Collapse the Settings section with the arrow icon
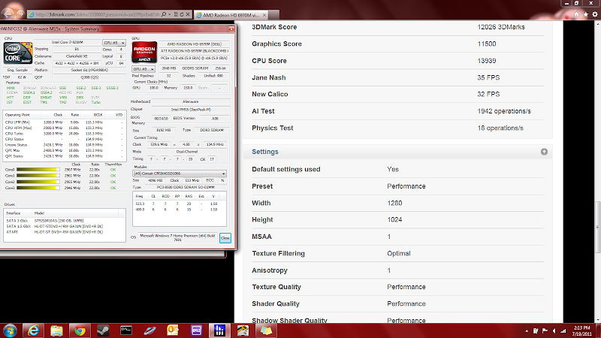 (x=544, y=152)
